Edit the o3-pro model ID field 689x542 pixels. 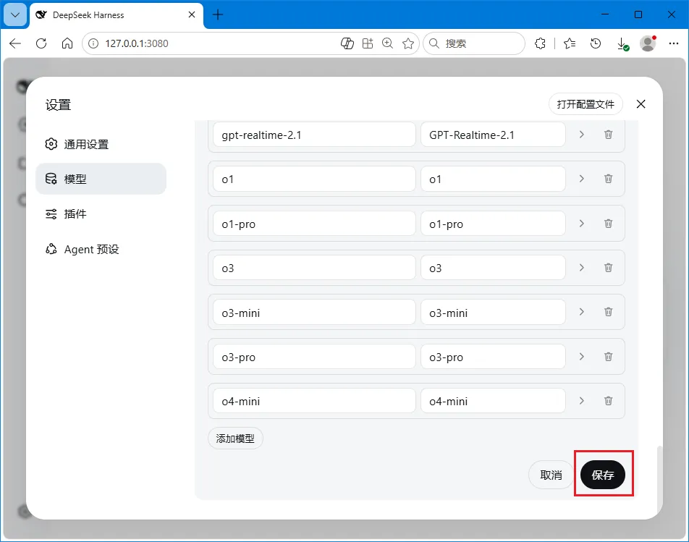(314, 357)
